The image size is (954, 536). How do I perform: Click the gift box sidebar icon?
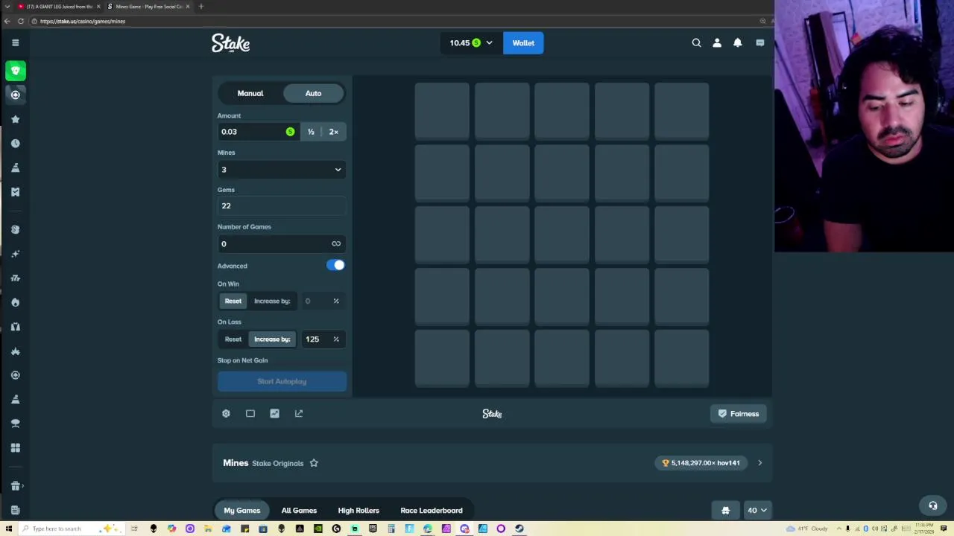[15, 485]
